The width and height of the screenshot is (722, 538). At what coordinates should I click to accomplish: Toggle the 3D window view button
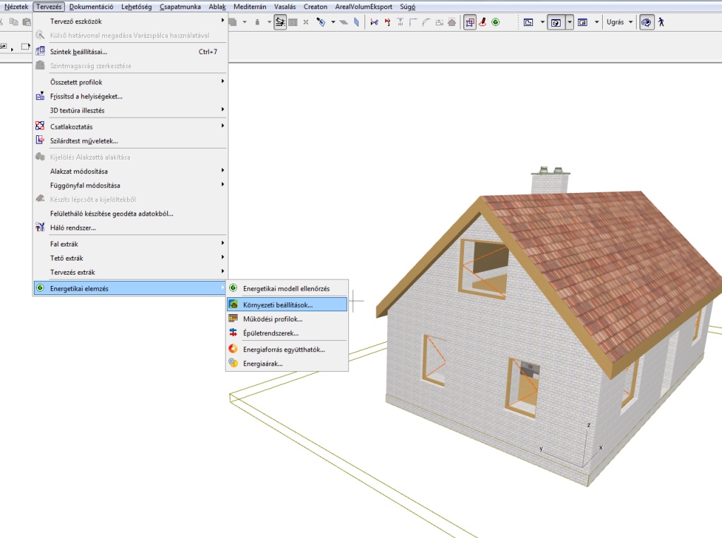(556, 22)
